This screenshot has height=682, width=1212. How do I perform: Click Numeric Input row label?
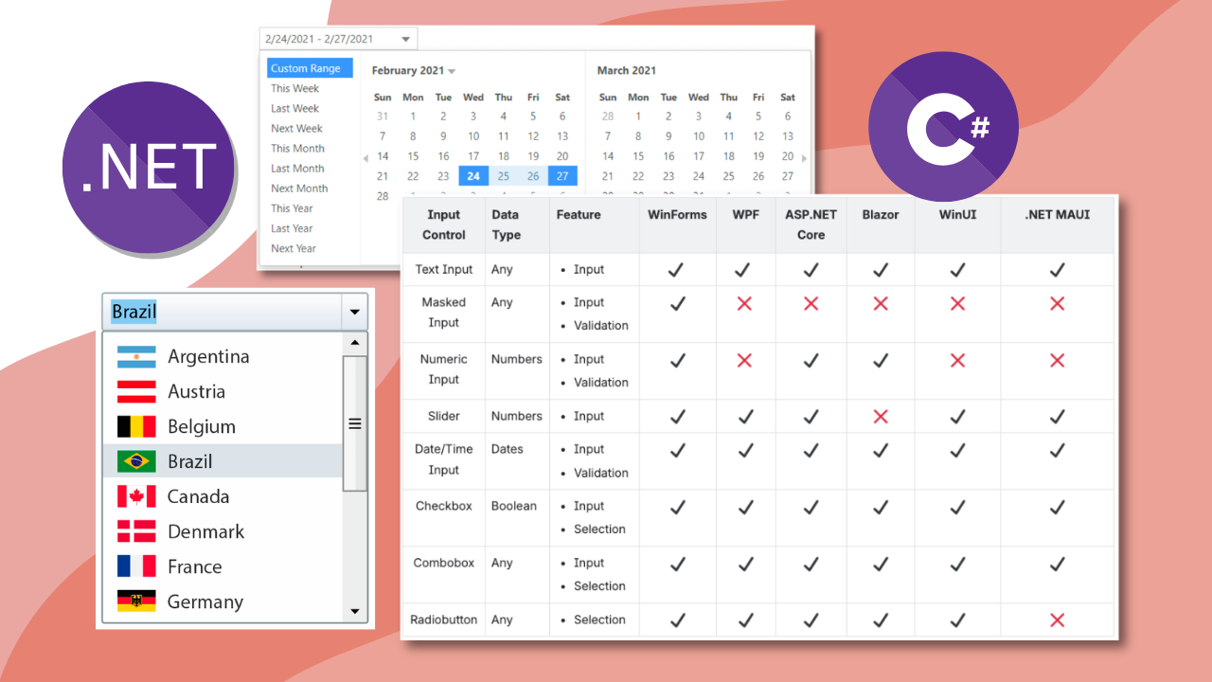(x=444, y=369)
